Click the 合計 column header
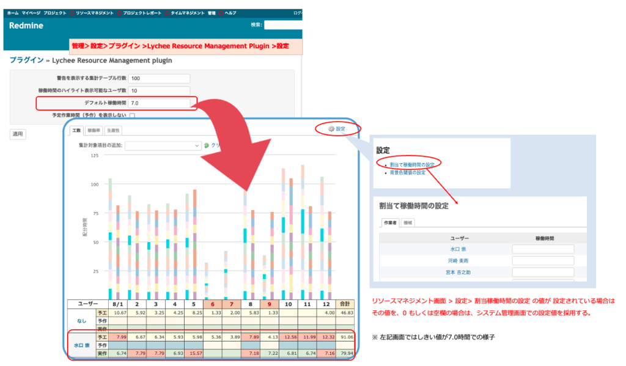The image size is (626, 366). pyautogui.click(x=345, y=304)
